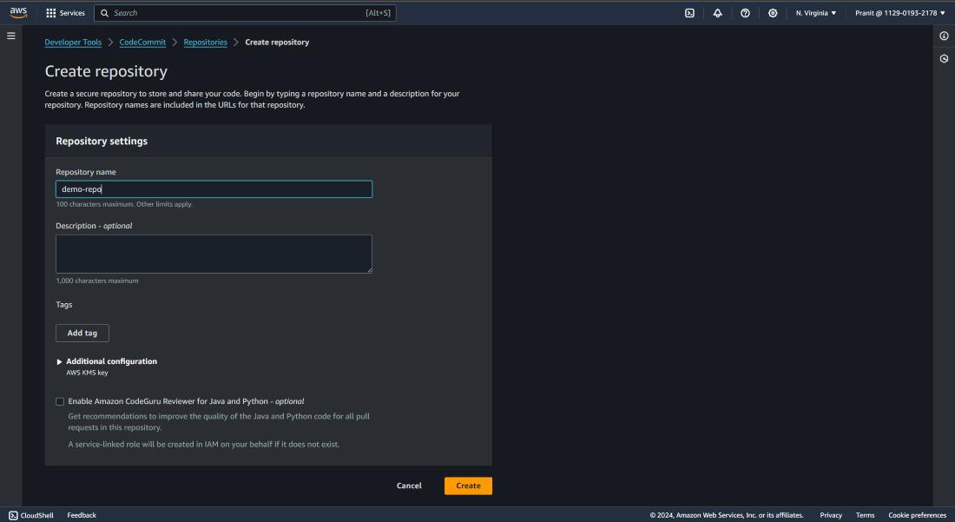Click the description resize handle corner
Image resolution: width=955 pixels, height=522 pixels.
(368, 269)
